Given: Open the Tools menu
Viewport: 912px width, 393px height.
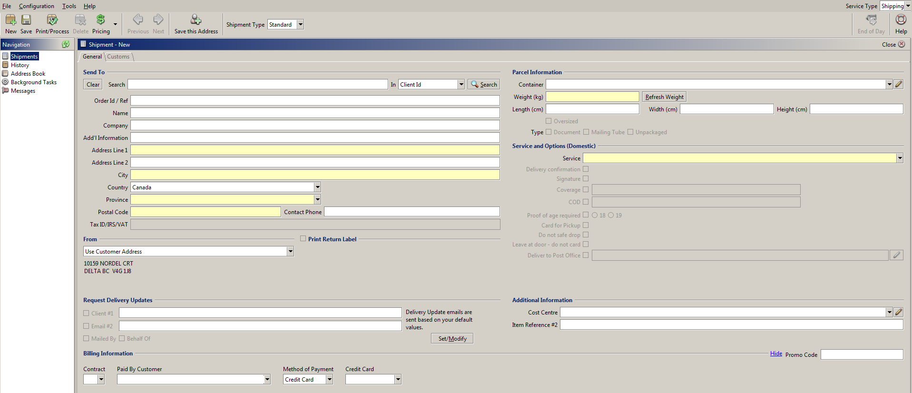Looking at the screenshot, I should tap(69, 6).
